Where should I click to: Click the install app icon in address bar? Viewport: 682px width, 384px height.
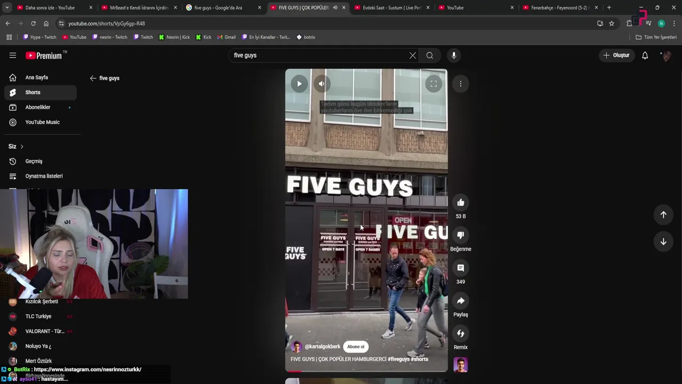(600, 23)
